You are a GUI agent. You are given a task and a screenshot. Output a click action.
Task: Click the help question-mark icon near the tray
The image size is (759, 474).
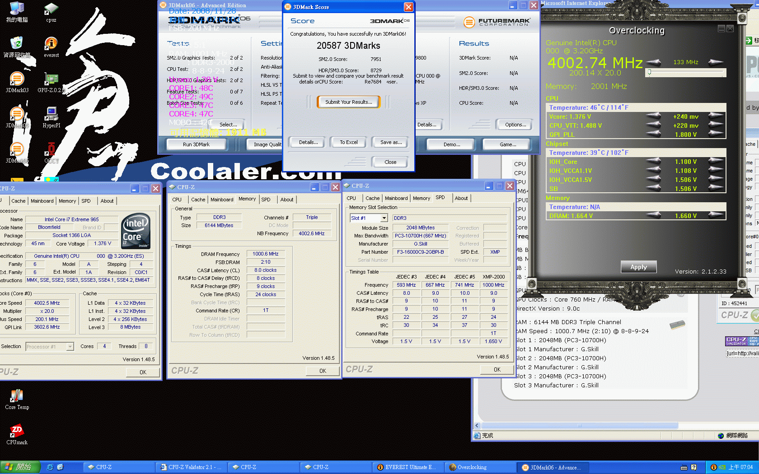point(694,467)
